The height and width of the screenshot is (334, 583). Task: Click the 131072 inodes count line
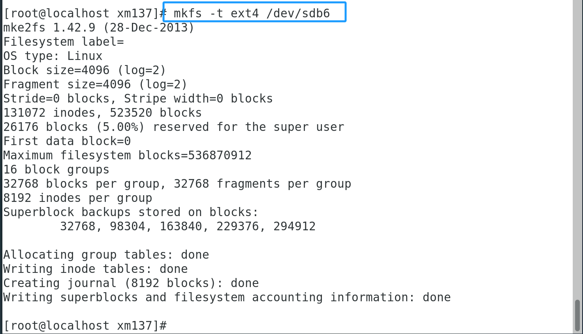point(102,113)
